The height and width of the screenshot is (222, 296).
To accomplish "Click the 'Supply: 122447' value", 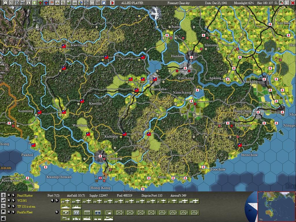I will [x=98, y=195].
